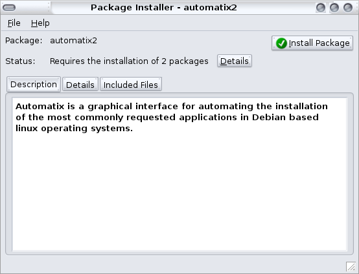The width and height of the screenshot is (359, 274).
Task: Open the File menu
Action: pos(14,23)
